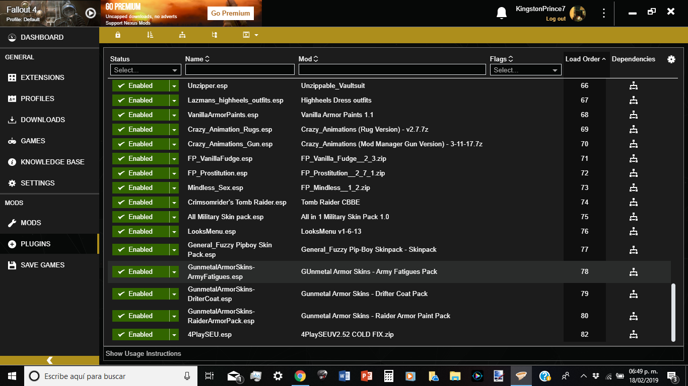Sort by the Name column header
The height and width of the screenshot is (386, 688).
coord(197,59)
